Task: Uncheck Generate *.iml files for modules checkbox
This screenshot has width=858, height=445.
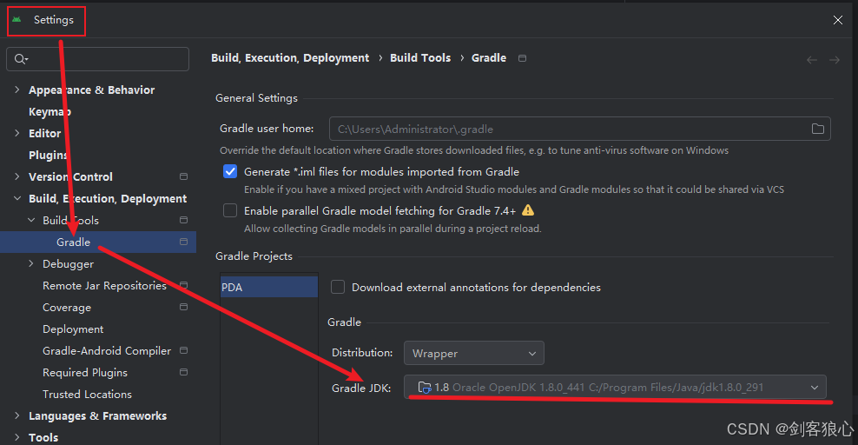Action: (230, 171)
